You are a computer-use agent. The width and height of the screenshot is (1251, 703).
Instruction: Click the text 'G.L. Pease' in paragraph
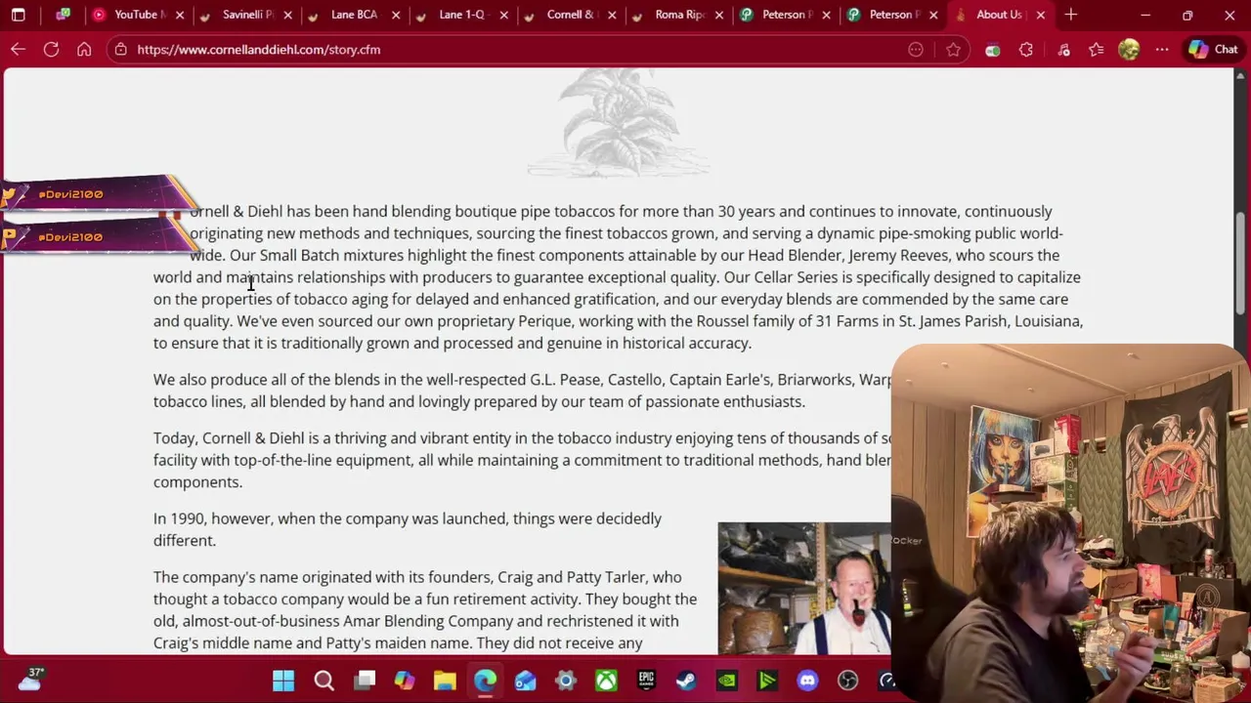(x=565, y=379)
